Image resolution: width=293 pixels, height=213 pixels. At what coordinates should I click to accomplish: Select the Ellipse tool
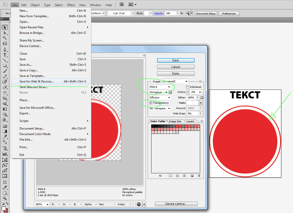5,66
